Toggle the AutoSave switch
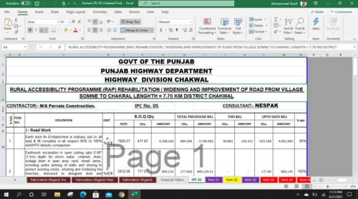This screenshot has width=358, height=199. tap(26, 3)
